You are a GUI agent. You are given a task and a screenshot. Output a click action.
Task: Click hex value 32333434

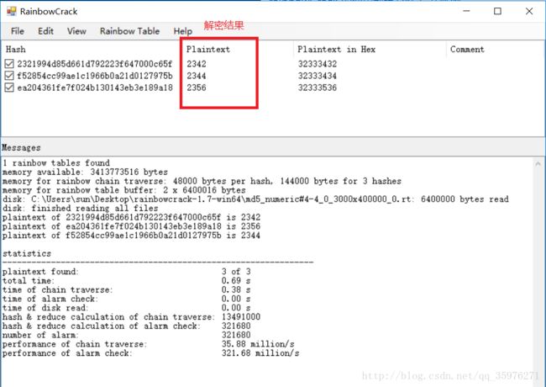pyautogui.click(x=318, y=76)
